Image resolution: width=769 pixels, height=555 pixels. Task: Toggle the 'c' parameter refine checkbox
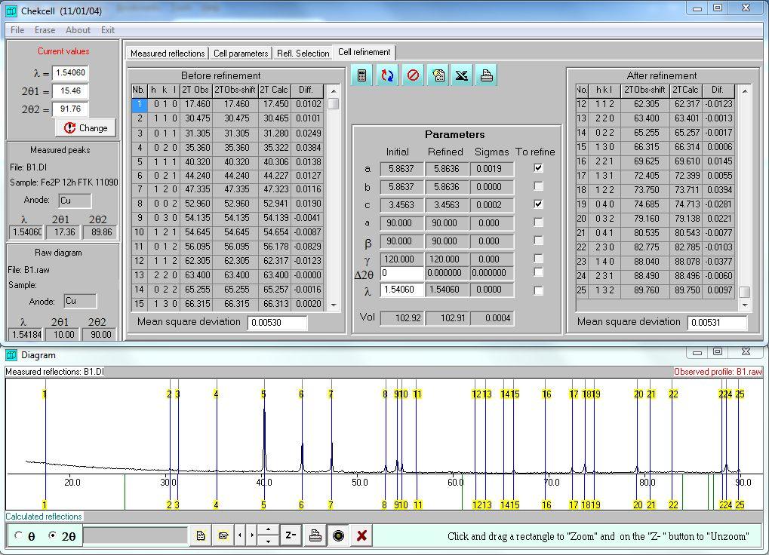pyautogui.click(x=538, y=204)
